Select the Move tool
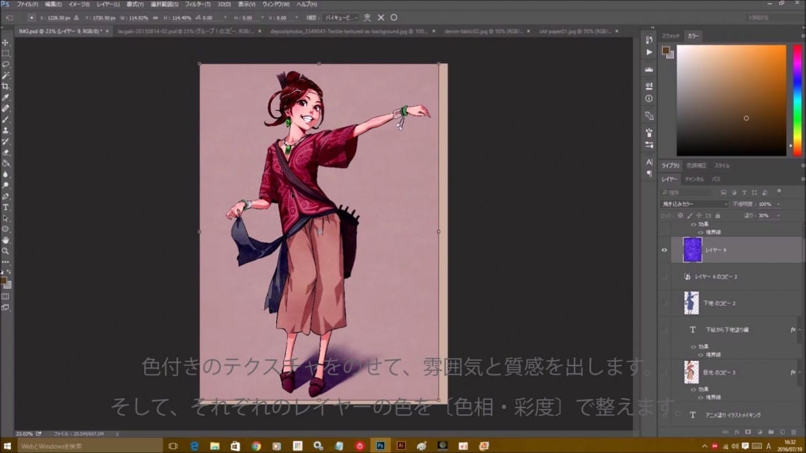 coord(6,43)
